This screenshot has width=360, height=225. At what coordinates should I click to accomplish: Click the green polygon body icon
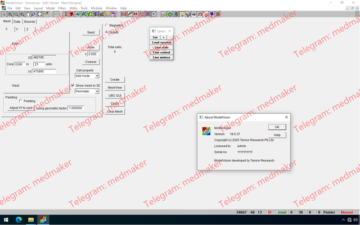pyautogui.click(x=84, y=14)
